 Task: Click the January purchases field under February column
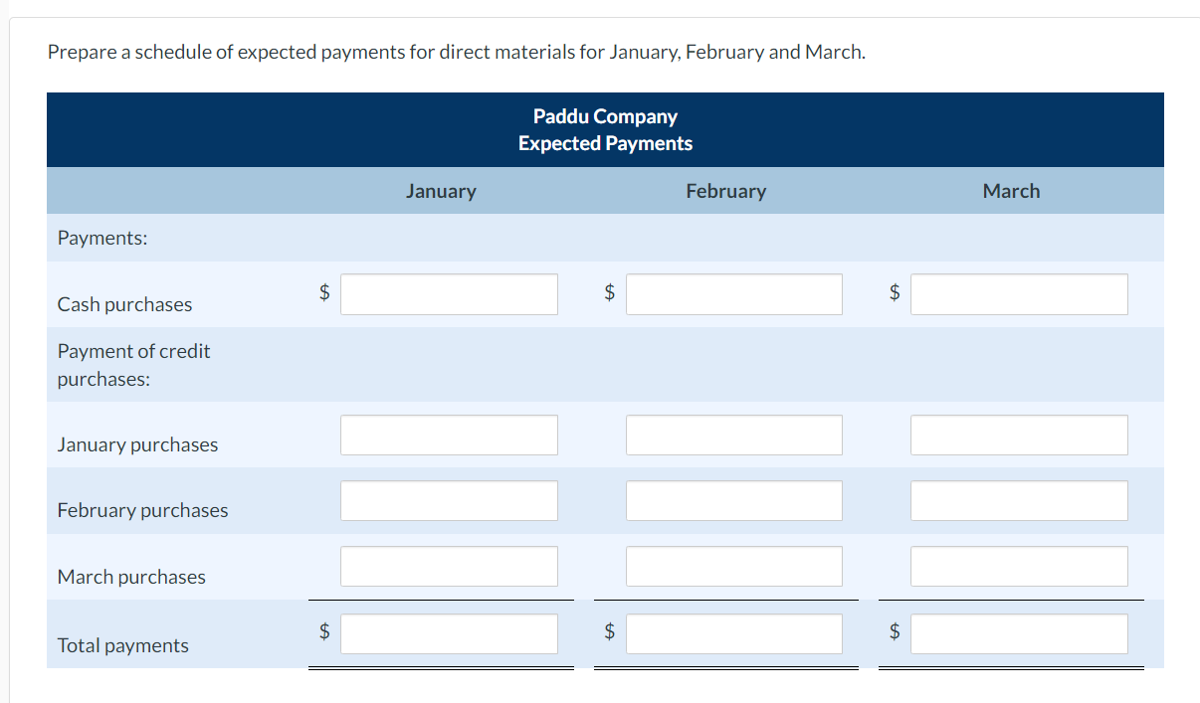pyautogui.click(x=733, y=435)
